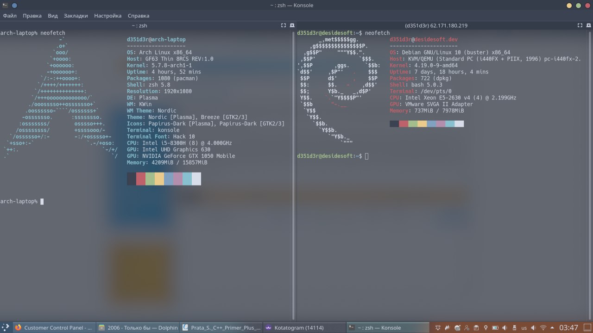
Task: Open the removable devices tray icon
Action: click(514, 327)
